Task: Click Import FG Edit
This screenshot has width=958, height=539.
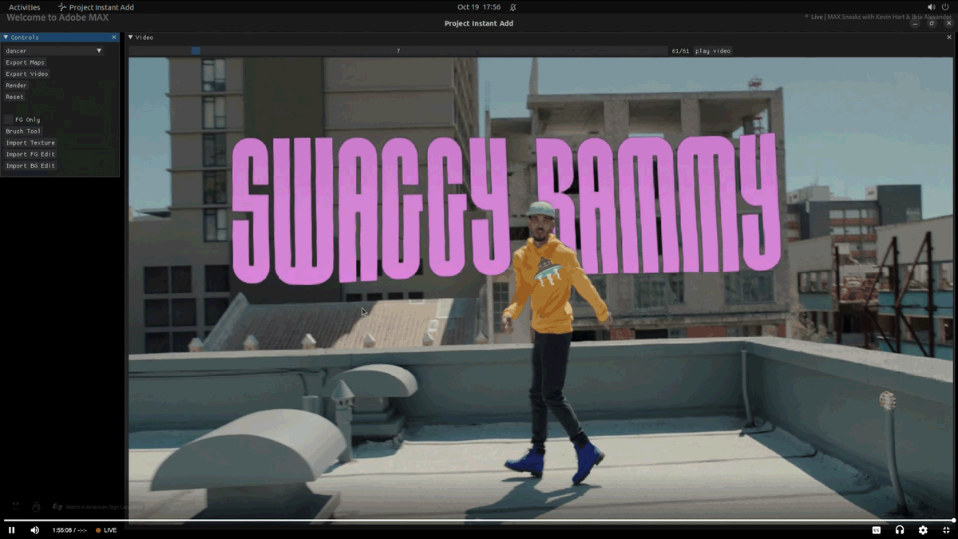Action: pyautogui.click(x=30, y=154)
